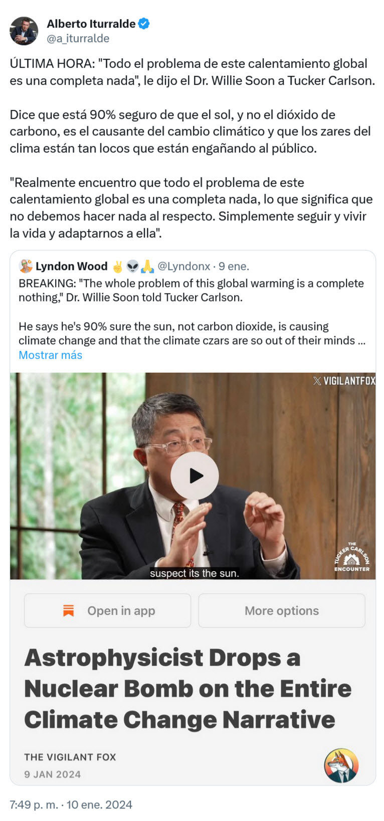This screenshot has width=384, height=821.
Task: Click the Alberto Iturralde display name
Action: click(x=91, y=24)
